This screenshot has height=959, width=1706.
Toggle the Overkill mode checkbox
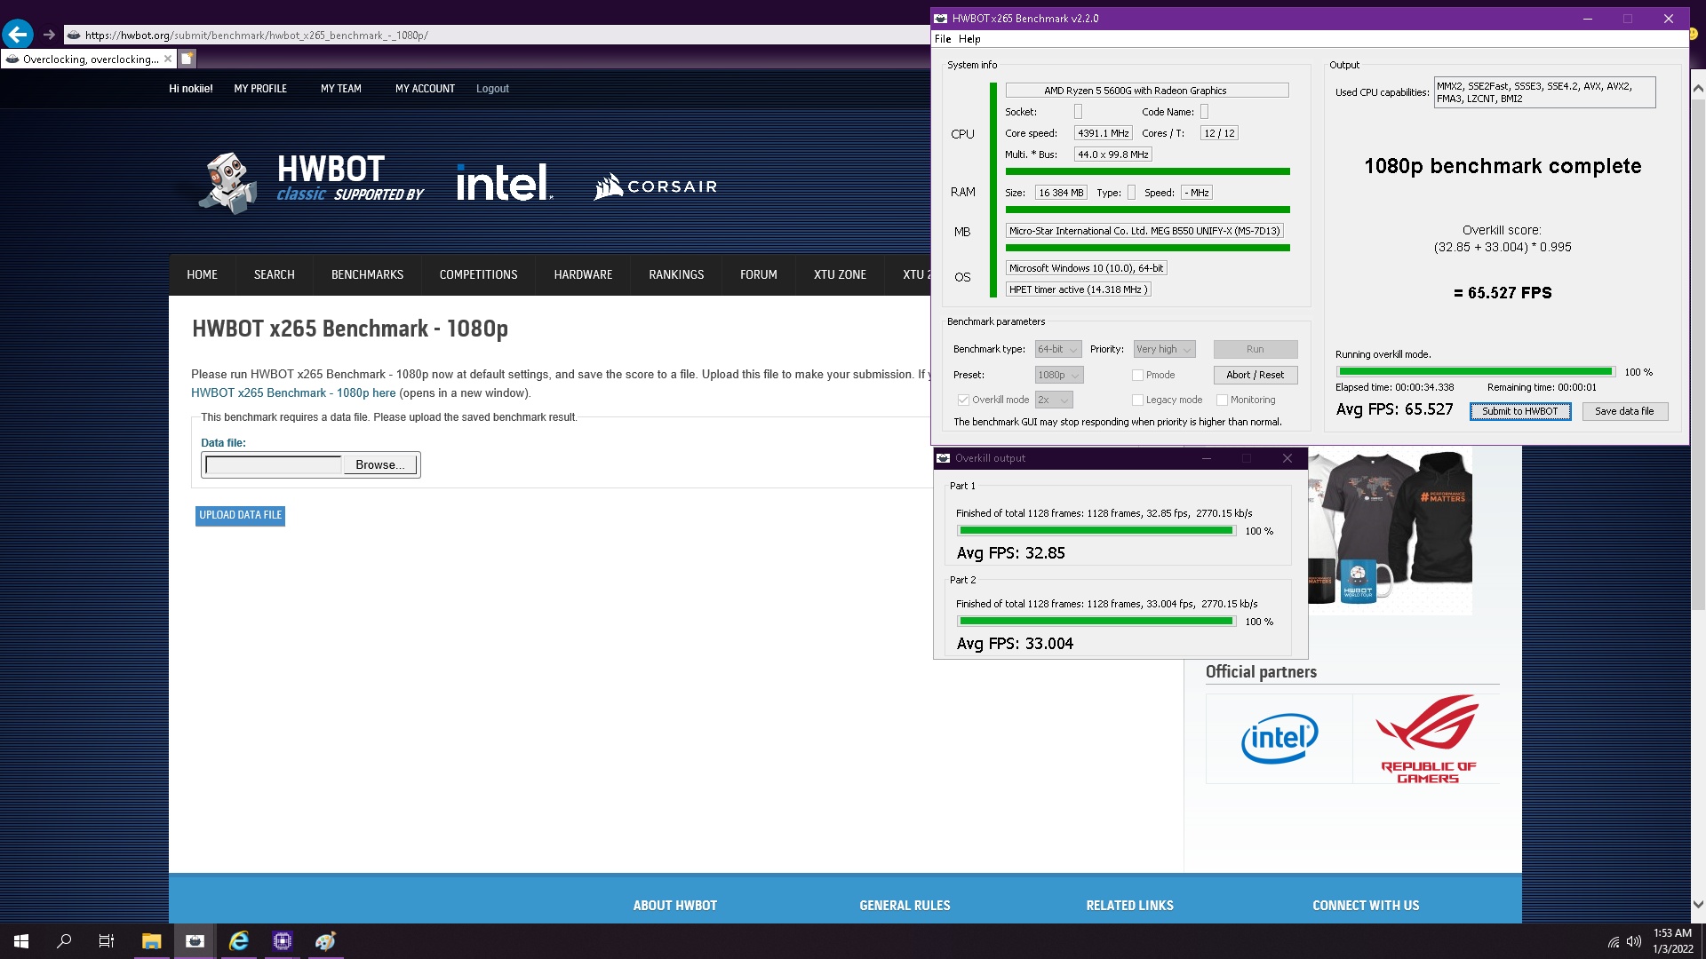pyautogui.click(x=963, y=400)
